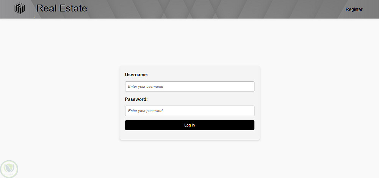Focus the Username input field
379x178 pixels.
[189, 87]
